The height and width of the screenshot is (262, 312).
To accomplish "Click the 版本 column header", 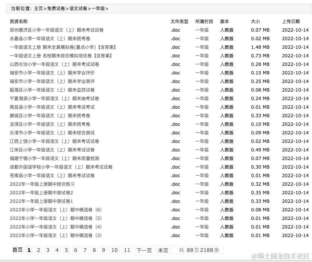I will point(225,22).
